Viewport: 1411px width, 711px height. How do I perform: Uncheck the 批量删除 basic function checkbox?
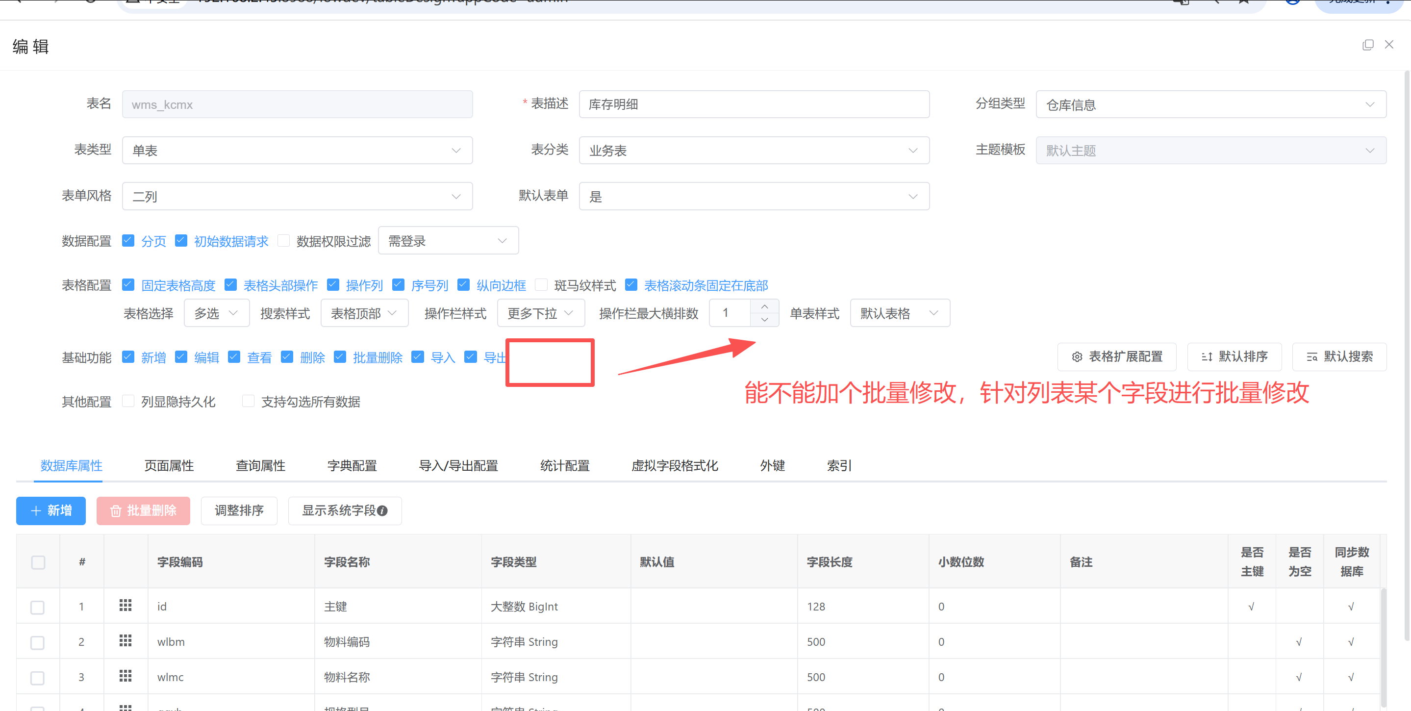point(340,357)
